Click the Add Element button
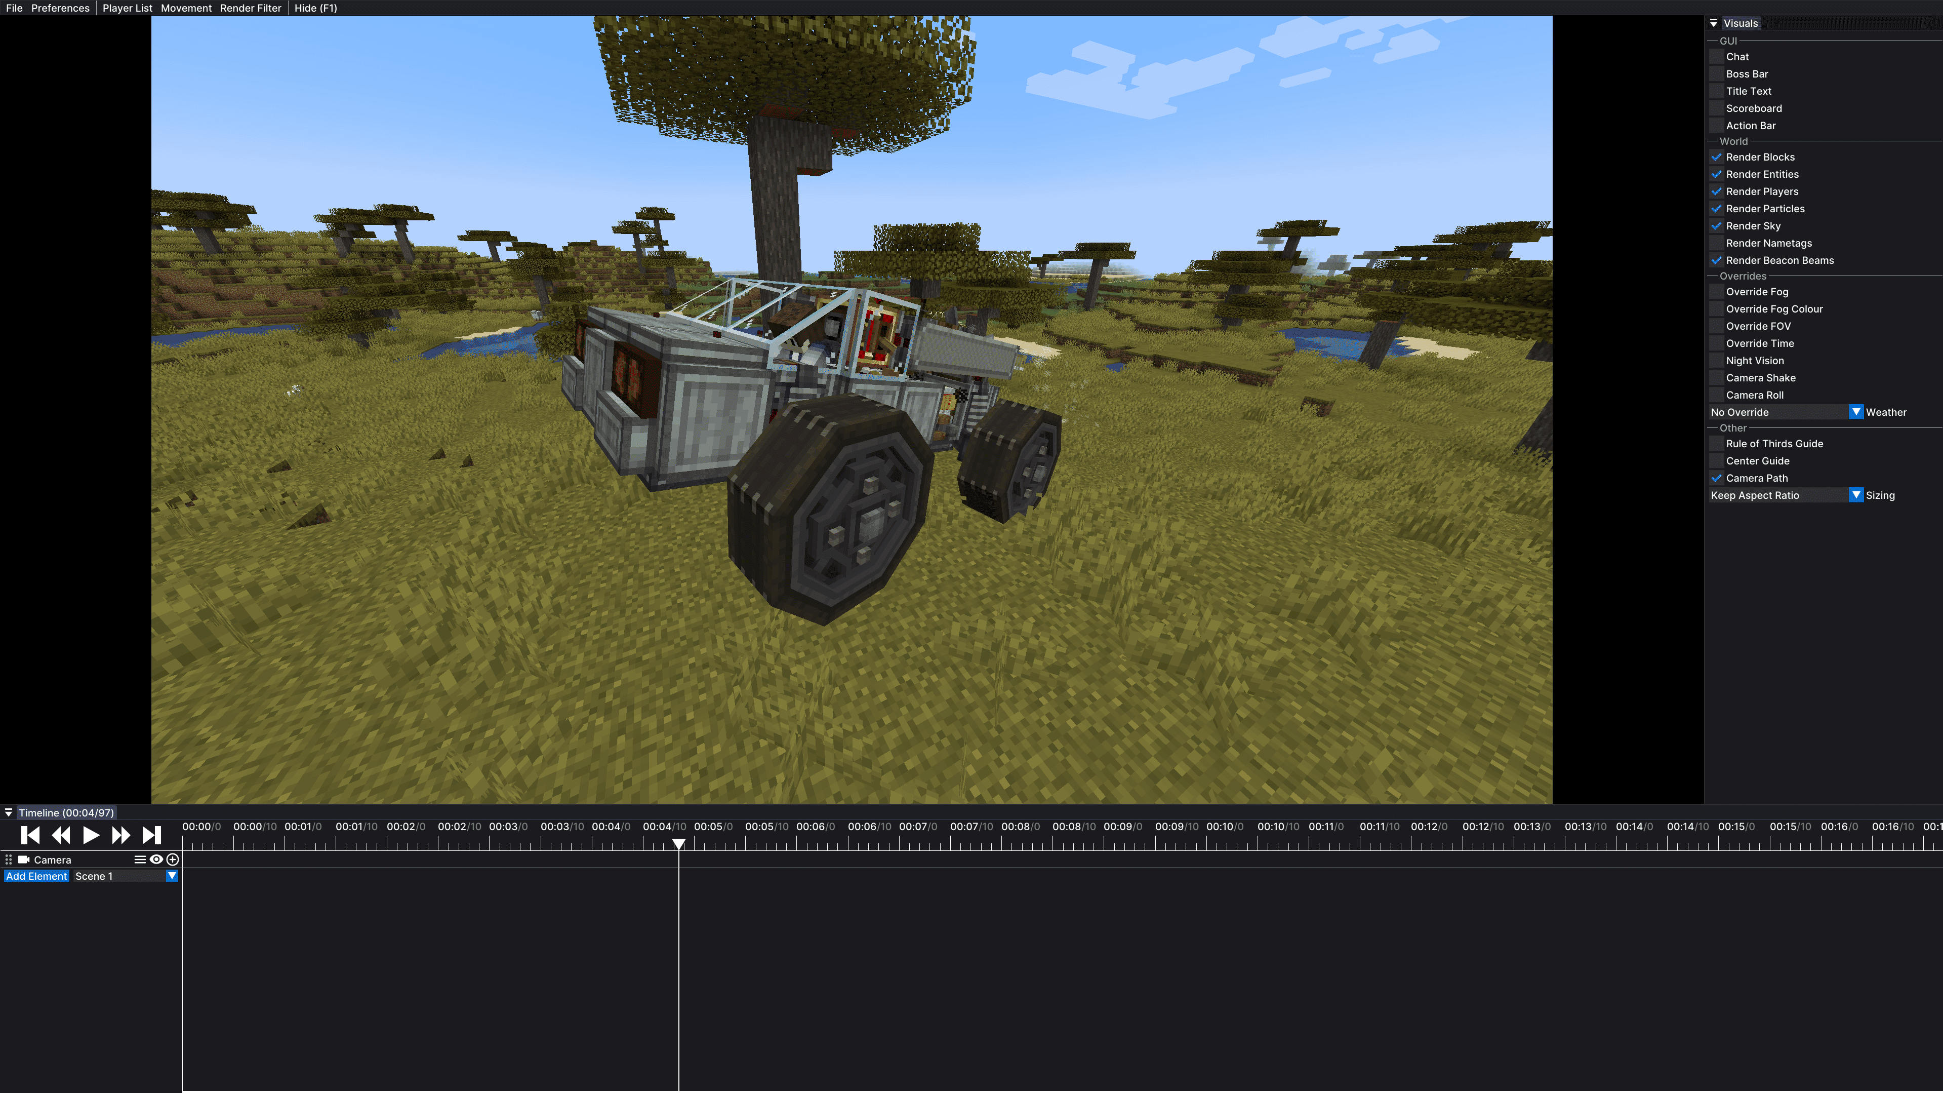The height and width of the screenshot is (1093, 1943). coord(36,876)
